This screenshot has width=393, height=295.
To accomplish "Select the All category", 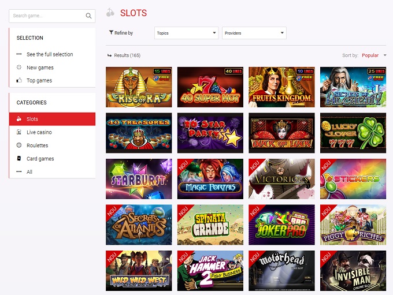I will pos(29,172).
